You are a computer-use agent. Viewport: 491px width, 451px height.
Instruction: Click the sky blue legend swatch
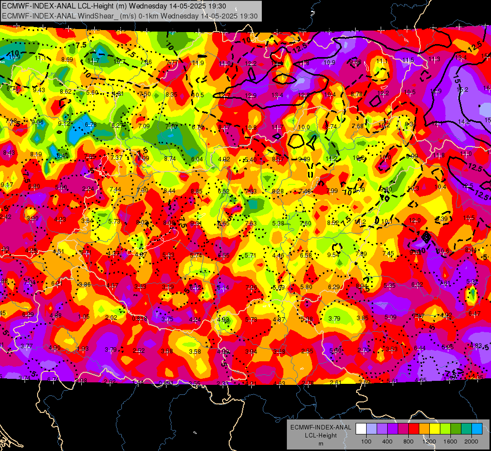point(477,428)
